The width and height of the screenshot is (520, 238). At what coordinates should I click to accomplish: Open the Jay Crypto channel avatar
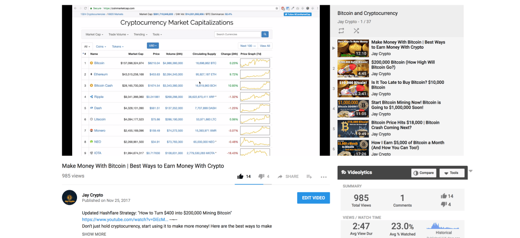coord(70,198)
